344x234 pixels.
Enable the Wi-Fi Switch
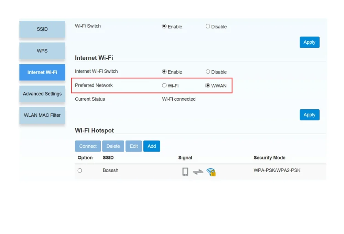click(164, 26)
